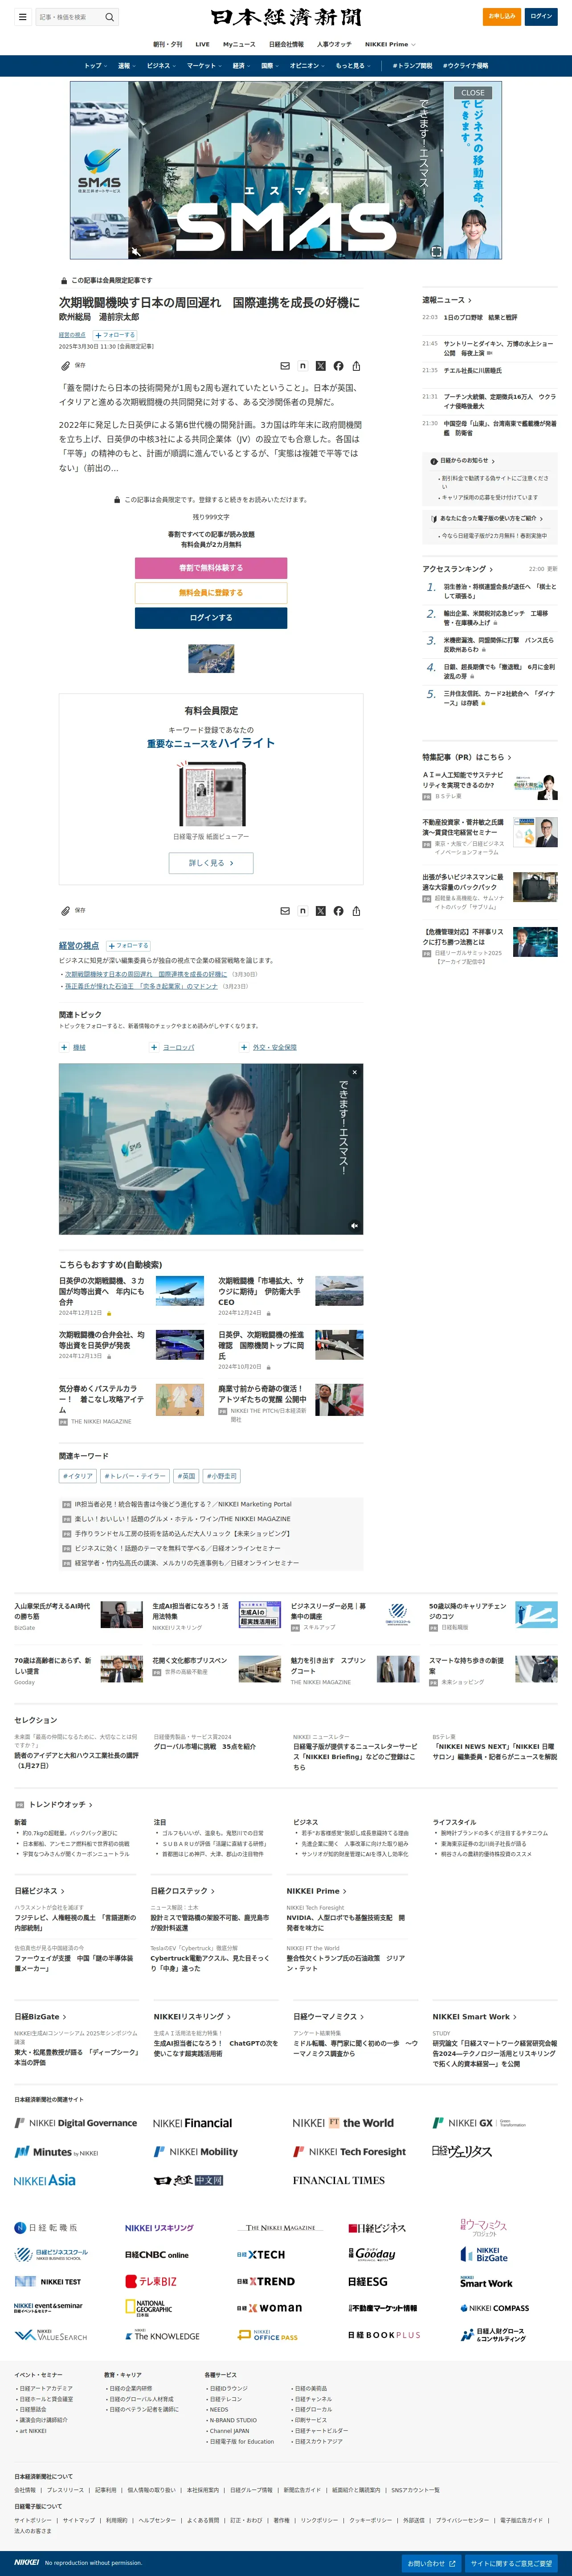This screenshot has height=2576, width=572.
Task: Expand the もっと見る navigation dropdown
Action: point(353,66)
